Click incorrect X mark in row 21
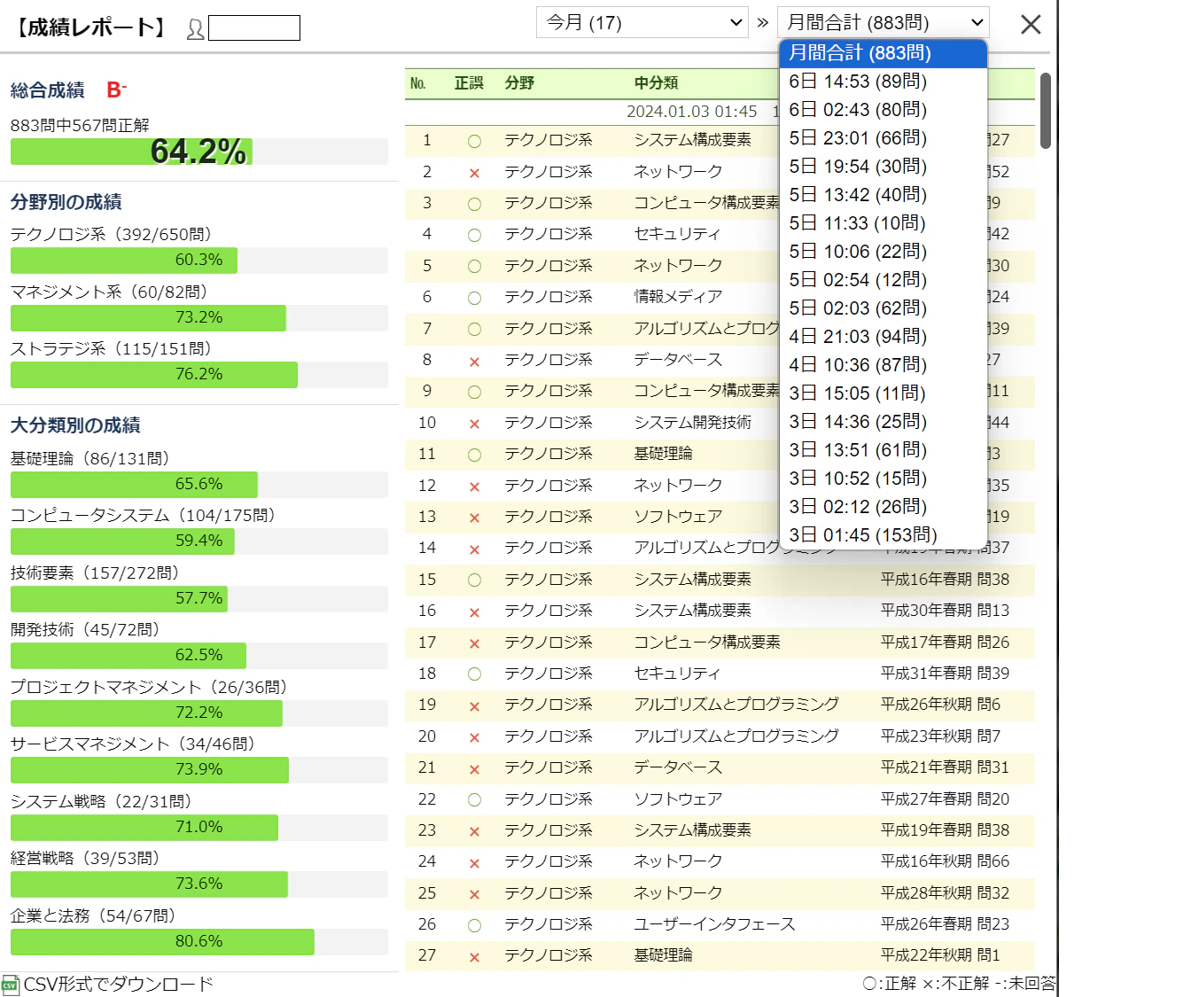1199x997 pixels. point(474,769)
